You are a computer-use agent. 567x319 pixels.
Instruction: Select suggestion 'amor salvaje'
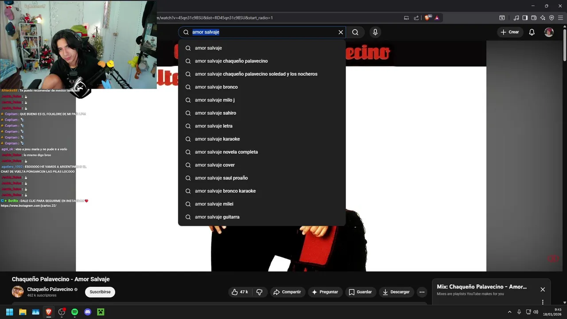(x=262, y=48)
